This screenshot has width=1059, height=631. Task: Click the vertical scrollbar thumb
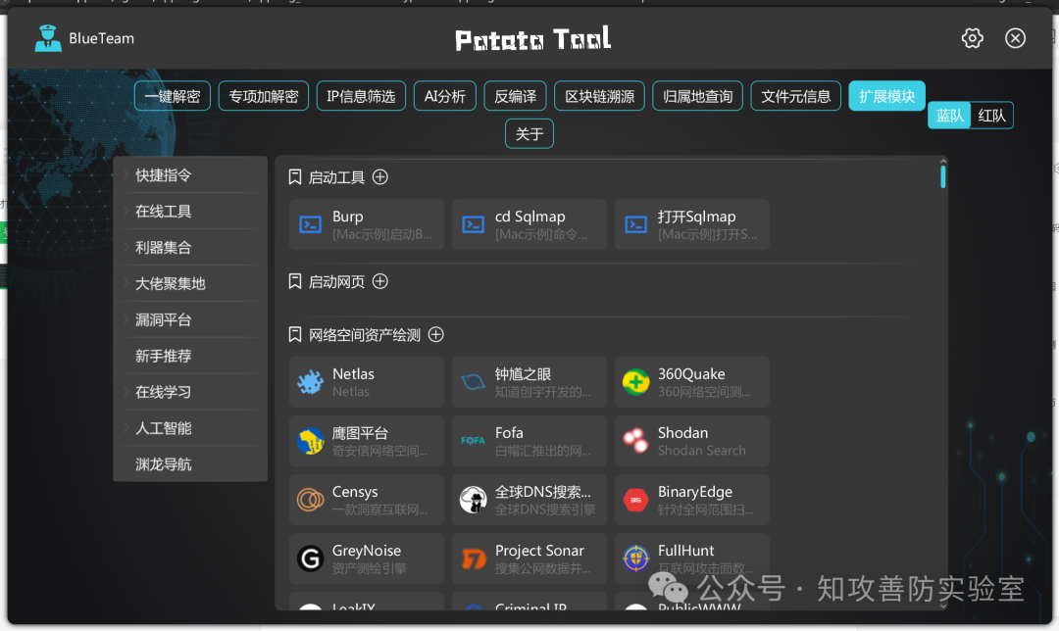point(943,176)
